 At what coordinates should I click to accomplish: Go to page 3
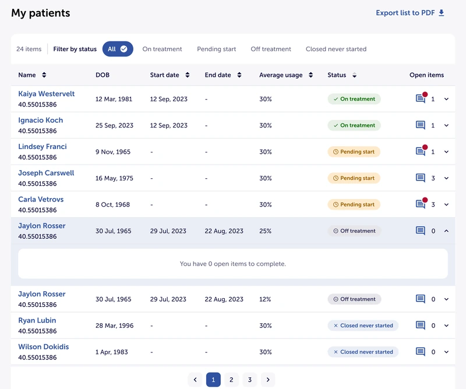tap(250, 380)
